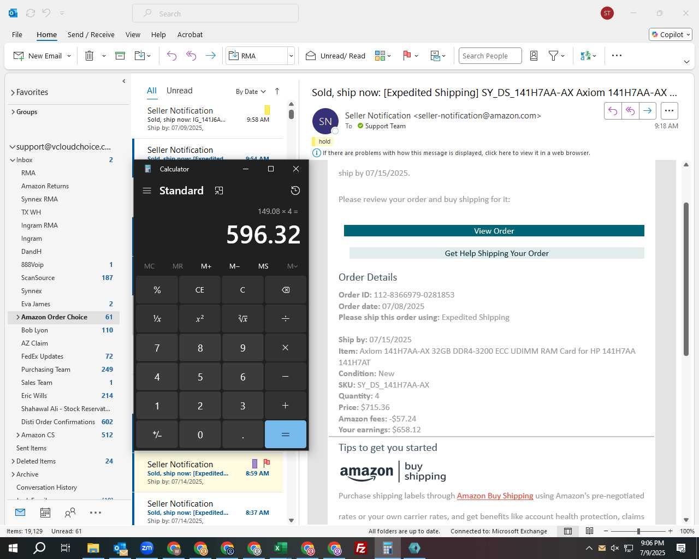699x559 pixels.
Task: Expand the Favorites section
Action: [x=13, y=93]
